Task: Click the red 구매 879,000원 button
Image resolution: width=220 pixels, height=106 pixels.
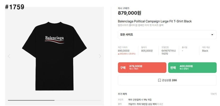Action: point(142,68)
